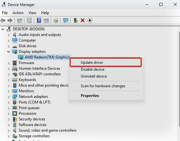This screenshot has height=141, width=180.
Task: Click the printer-style Update driver toolbar icon
Action: [x=56, y=21]
